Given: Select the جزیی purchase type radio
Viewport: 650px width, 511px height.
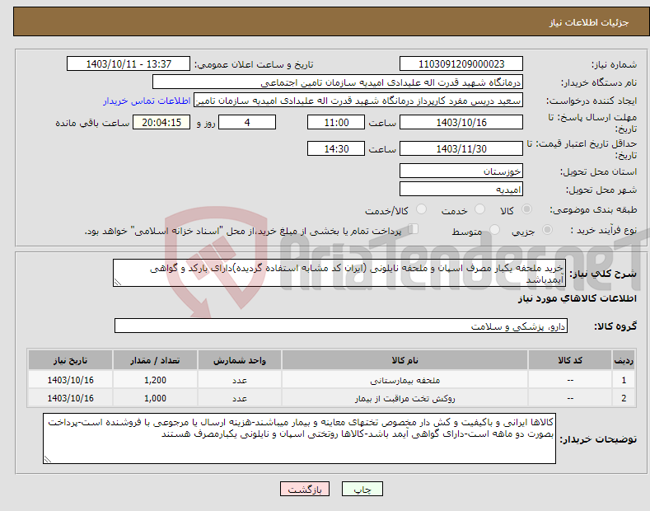Looking at the screenshot, I should point(547,230).
